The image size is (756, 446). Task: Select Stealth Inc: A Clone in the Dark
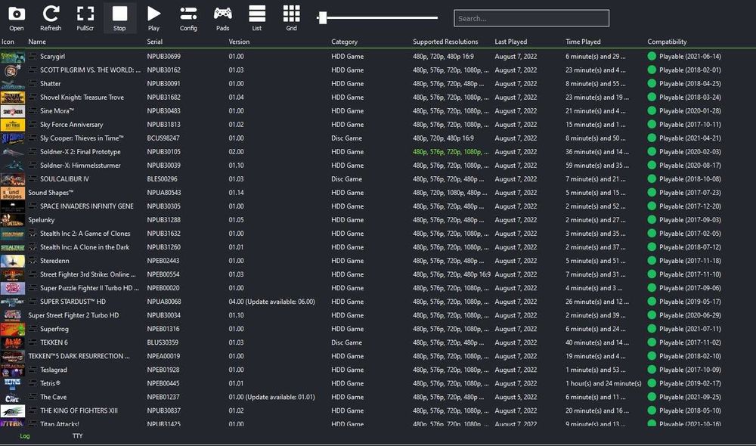click(85, 247)
